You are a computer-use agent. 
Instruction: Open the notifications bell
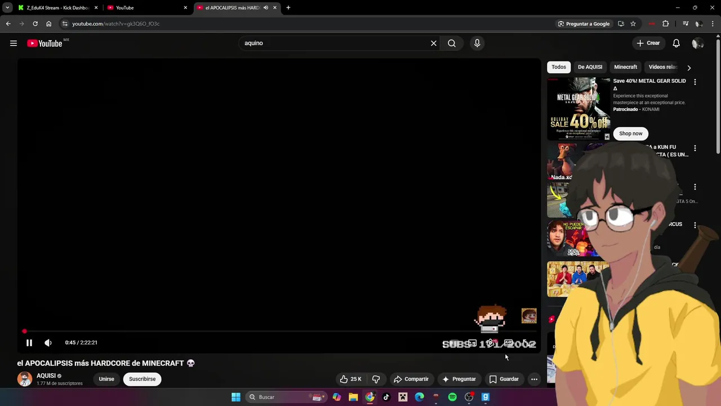point(677,43)
